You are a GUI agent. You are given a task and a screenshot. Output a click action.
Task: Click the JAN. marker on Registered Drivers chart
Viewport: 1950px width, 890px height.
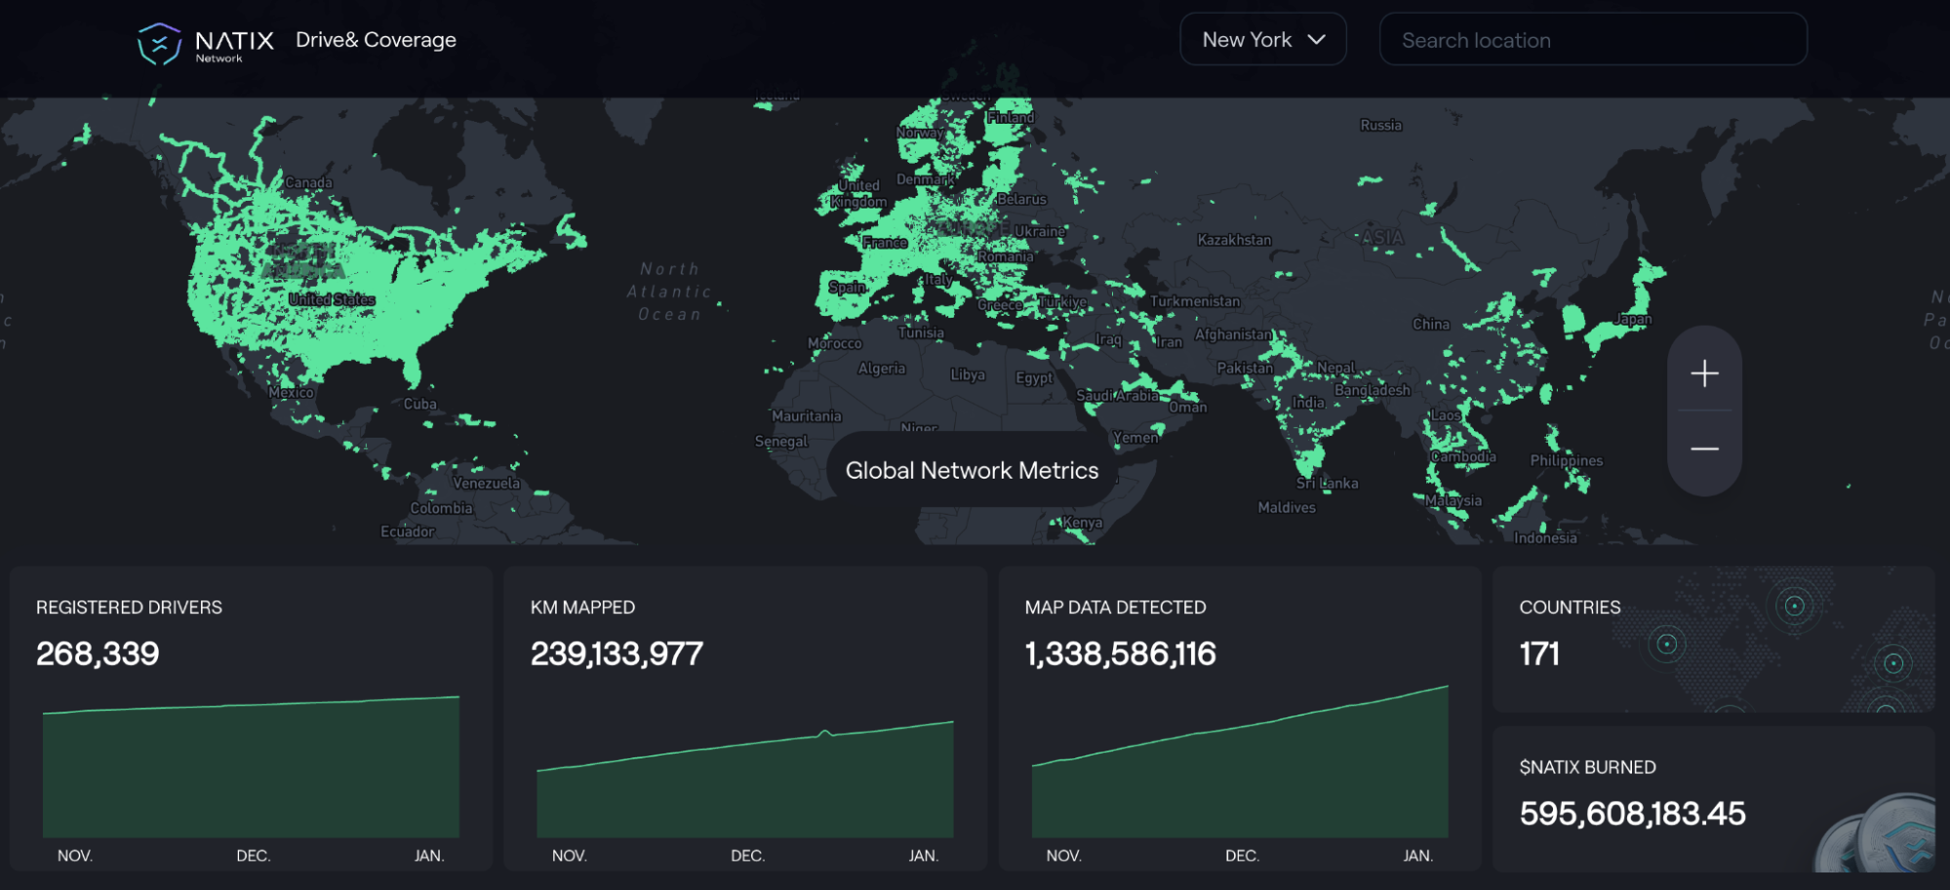tap(427, 855)
